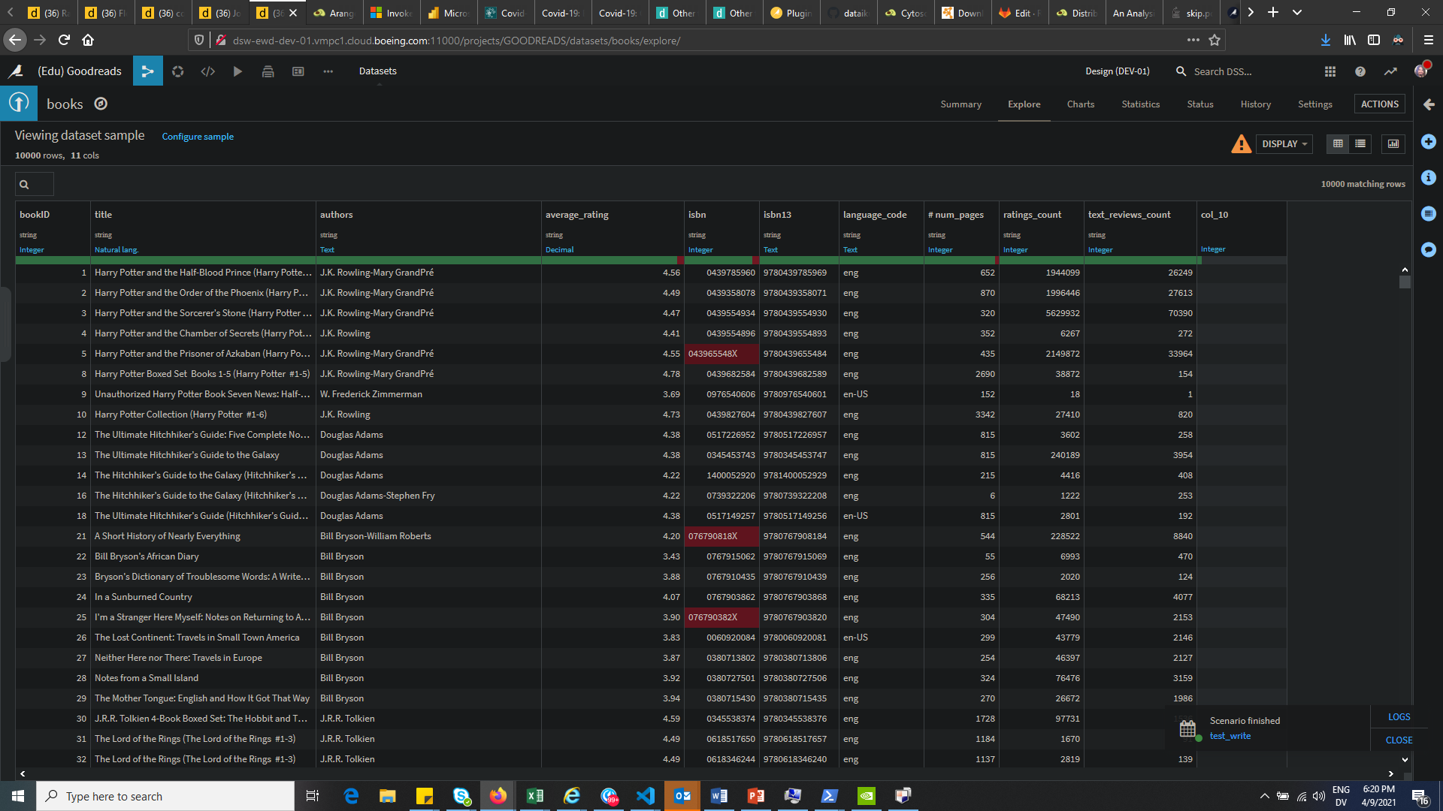Click the Windows search field in the taskbar
1443x811 pixels.
point(165,796)
